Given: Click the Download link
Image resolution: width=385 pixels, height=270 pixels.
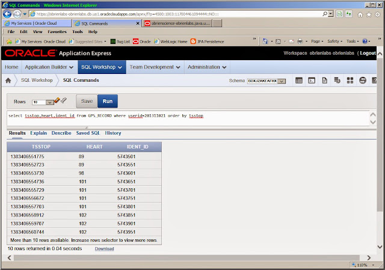Looking at the screenshot, I should pyautogui.click(x=104, y=248).
